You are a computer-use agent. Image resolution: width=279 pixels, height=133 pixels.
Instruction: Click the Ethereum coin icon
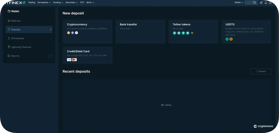[72, 33]
